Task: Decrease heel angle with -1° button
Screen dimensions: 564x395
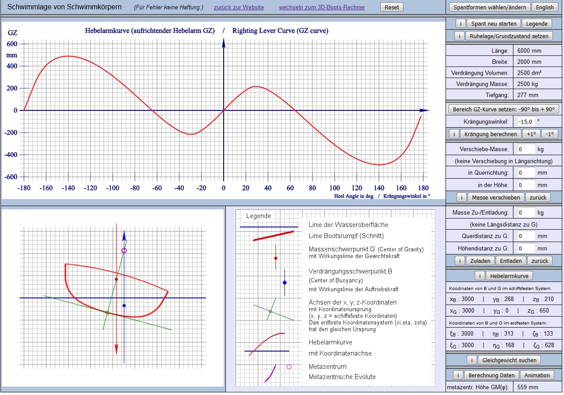Action: 549,134
